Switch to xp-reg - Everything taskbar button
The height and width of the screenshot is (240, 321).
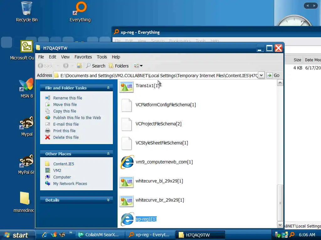pos(150,235)
